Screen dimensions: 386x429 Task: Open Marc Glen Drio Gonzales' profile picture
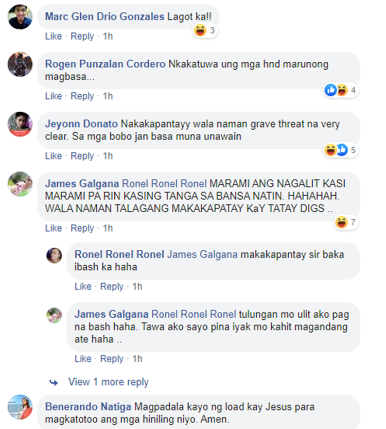point(20,17)
